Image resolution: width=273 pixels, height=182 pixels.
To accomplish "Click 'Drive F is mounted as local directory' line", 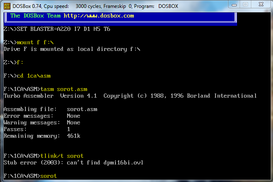I will (72, 49).
